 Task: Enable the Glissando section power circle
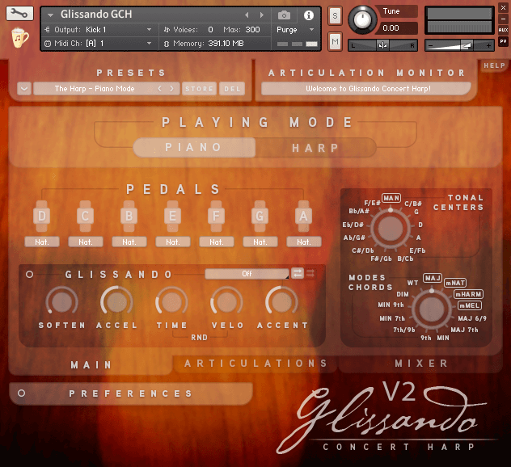29,274
